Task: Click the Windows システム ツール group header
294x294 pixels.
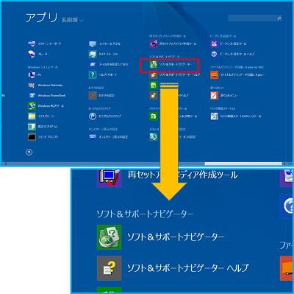Action: [43, 67]
